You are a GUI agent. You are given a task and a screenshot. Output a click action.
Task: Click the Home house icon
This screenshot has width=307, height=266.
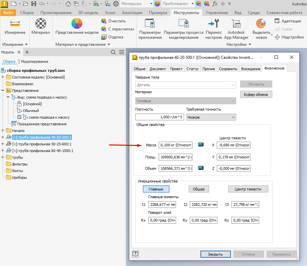pos(68,4)
